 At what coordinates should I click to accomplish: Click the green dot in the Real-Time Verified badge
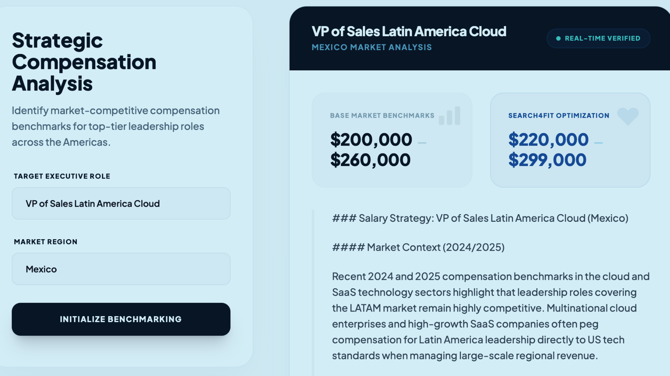tap(558, 39)
